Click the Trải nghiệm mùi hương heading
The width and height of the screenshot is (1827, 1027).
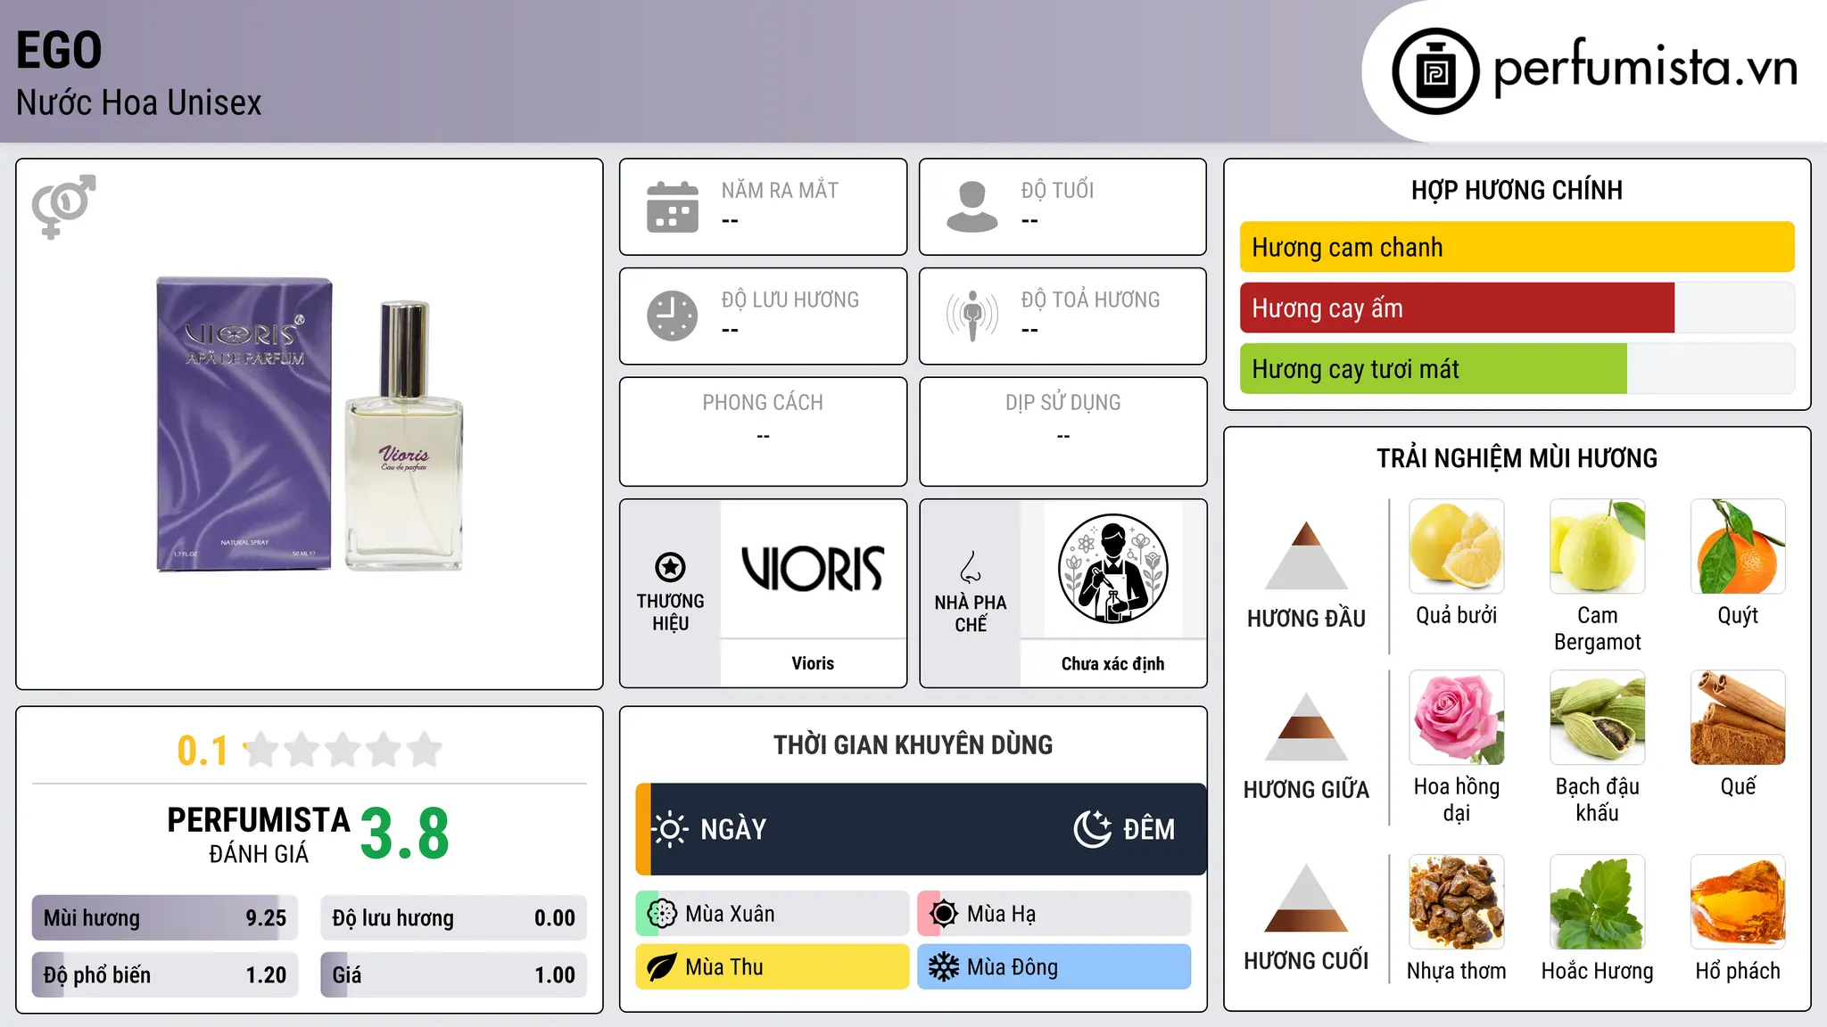[1517, 458]
